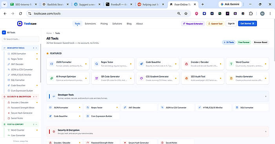Open the Encoder / Decoder featured card

click(202, 64)
